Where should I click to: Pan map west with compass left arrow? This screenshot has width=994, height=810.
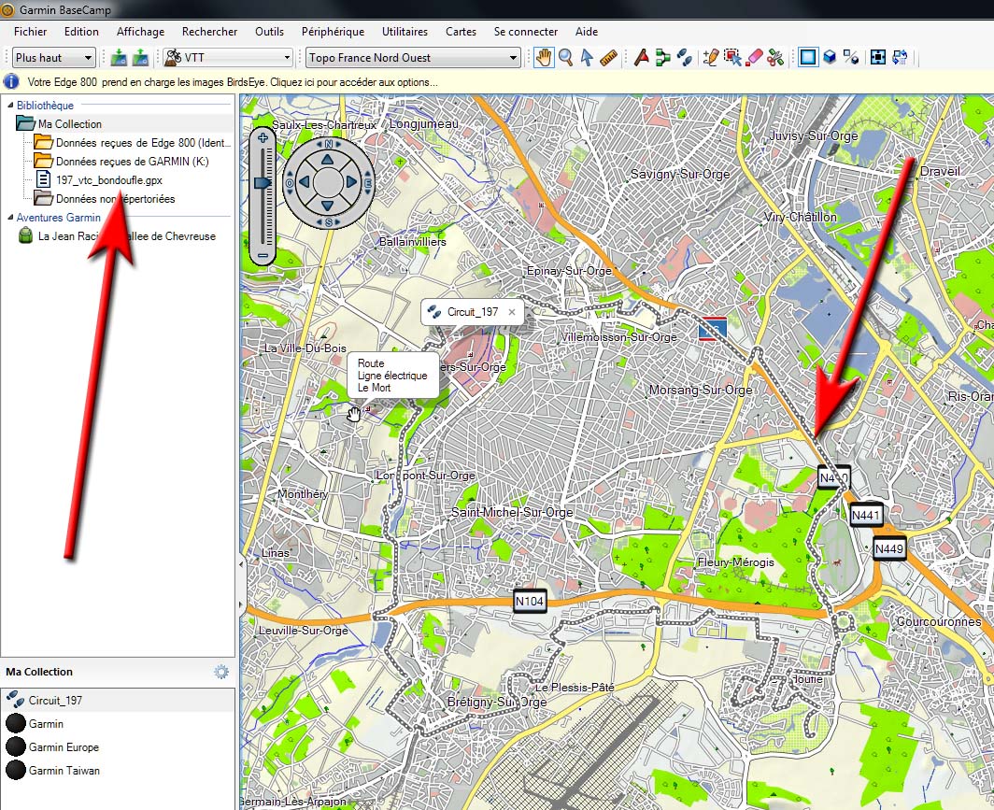point(305,182)
